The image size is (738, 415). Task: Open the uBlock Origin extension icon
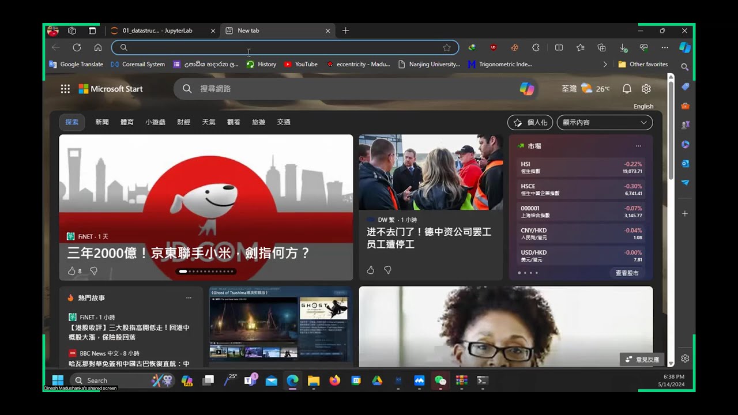493,47
